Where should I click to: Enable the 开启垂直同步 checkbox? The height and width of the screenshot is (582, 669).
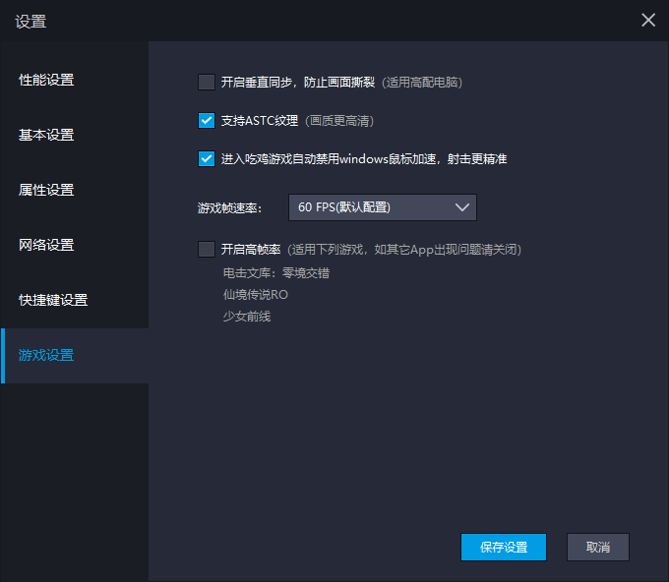click(x=207, y=83)
